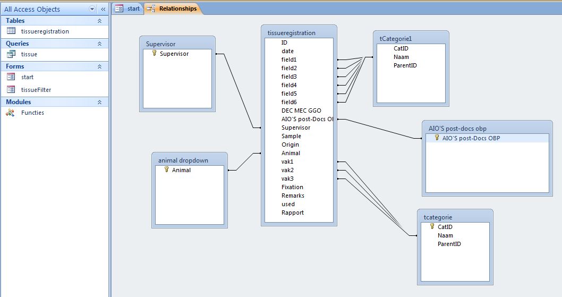Click the start form icon in navigation pane
The width and height of the screenshot is (562, 297).
pyautogui.click(x=11, y=77)
